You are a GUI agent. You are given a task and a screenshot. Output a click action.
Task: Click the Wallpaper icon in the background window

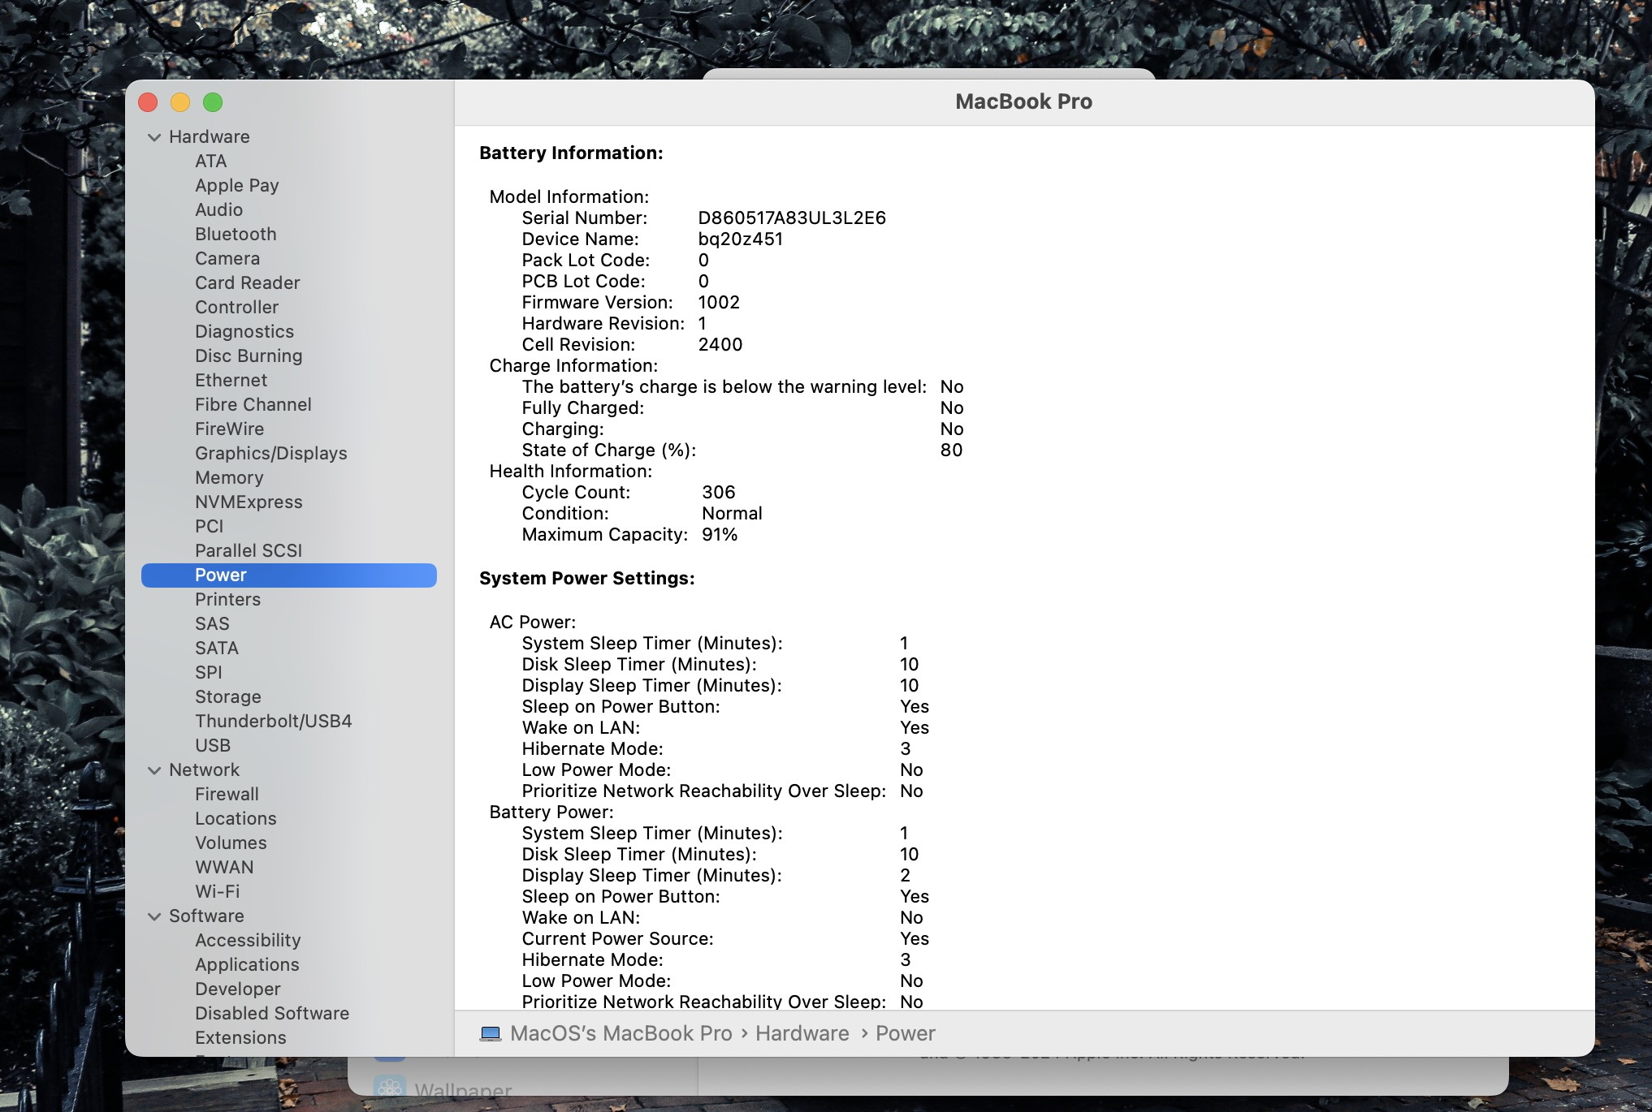tap(390, 1088)
